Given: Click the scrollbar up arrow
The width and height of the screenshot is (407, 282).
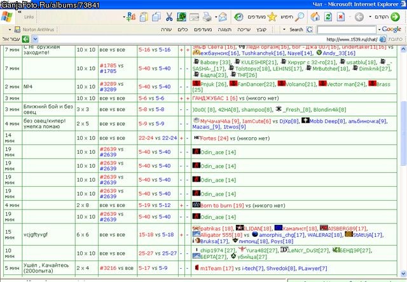Looking at the screenshot, I should (x=403, y=49).
